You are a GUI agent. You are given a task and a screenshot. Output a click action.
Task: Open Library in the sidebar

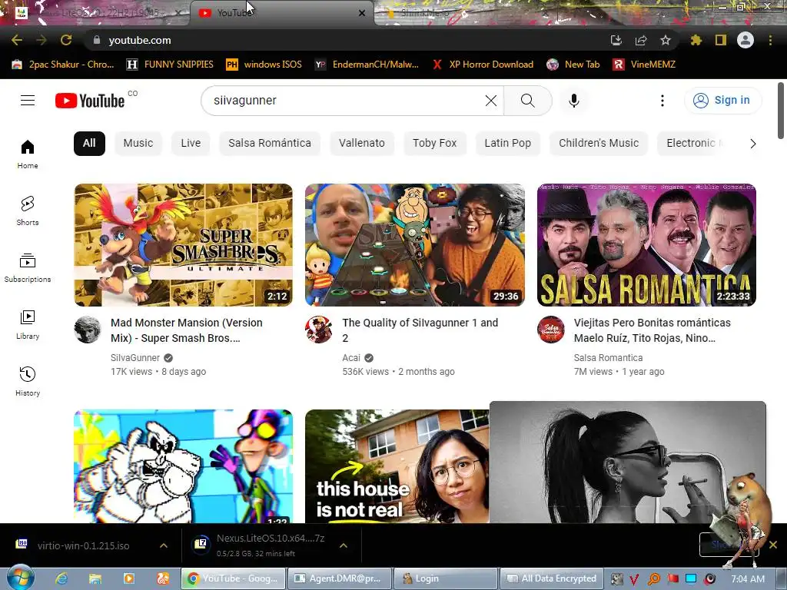[28, 325]
